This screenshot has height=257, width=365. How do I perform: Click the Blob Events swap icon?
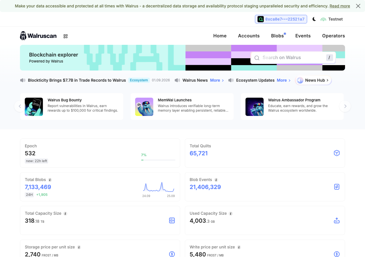pos(337,187)
